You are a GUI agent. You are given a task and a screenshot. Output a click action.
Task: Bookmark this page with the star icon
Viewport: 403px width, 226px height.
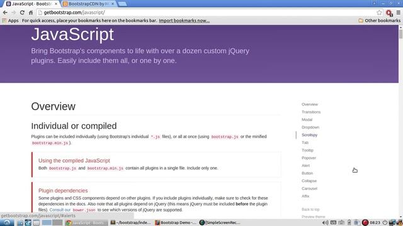[379, 13]
